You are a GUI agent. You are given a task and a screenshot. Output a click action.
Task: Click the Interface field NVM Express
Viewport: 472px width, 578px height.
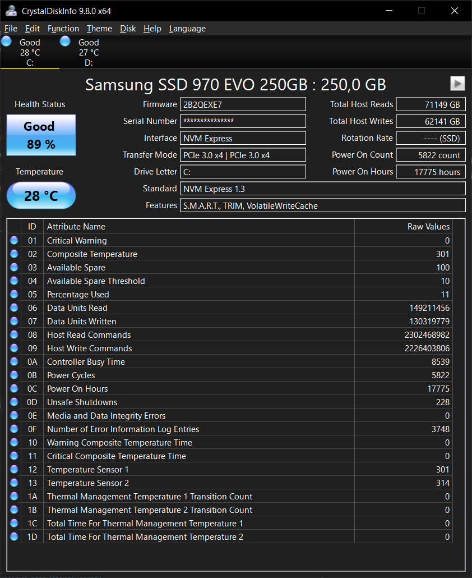(243, 138)
